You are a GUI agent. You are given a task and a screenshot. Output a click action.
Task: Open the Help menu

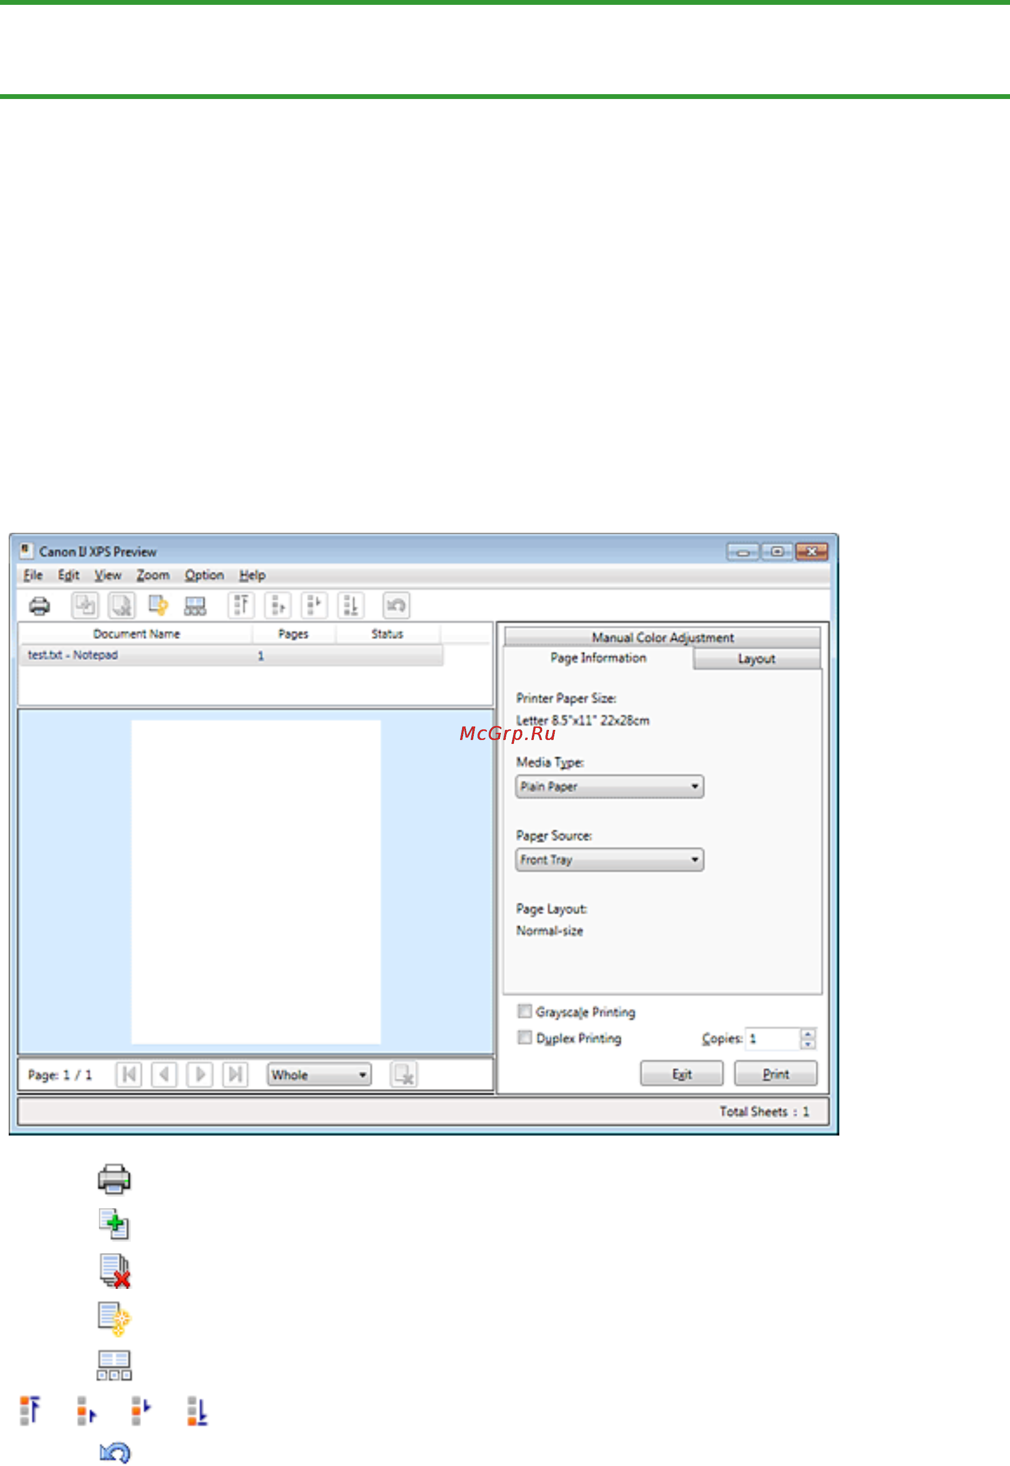[x=253, y=575]
